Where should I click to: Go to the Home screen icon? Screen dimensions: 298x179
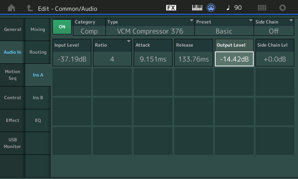point(12,8)
